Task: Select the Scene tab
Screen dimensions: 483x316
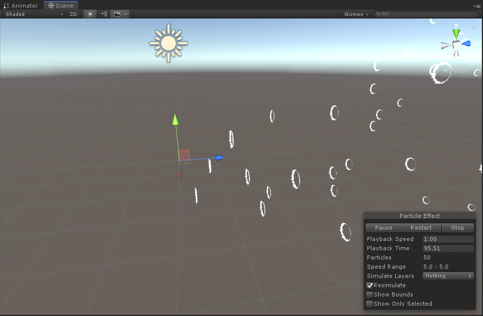Action: tap(61, 6)
